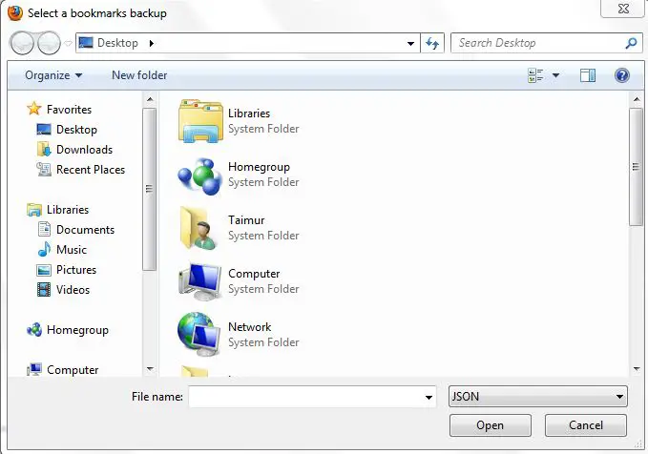The image size is (648, 454).
Task: Click file list scroll down arrow
Action: (x=637, y=369)
